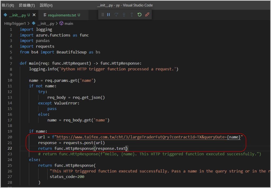Click the debug Step Out arrow
This screenshot has width=271, height=188.
(132, 15)
